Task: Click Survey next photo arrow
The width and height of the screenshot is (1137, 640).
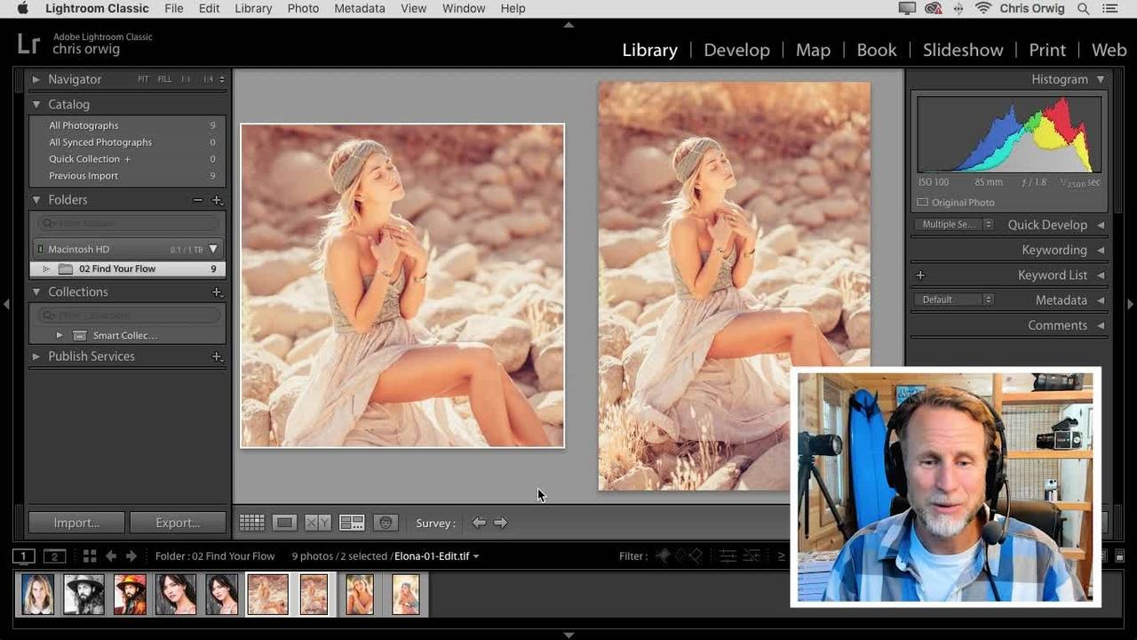Action: pos(501,523)
